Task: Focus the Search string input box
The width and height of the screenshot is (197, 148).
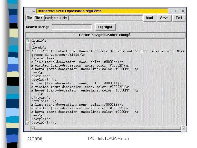Action: (x=72, y=27)
